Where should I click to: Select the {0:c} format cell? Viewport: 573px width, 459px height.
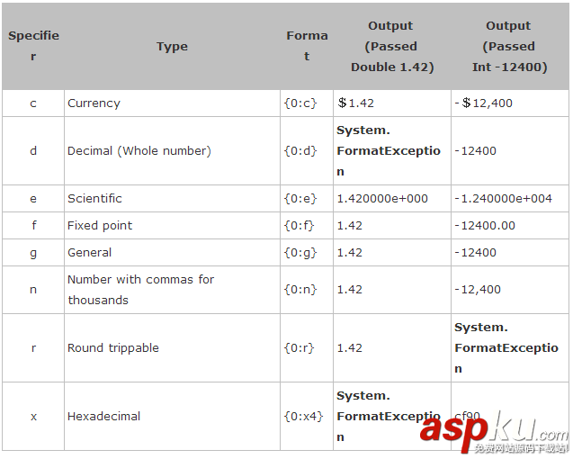[x=300, y=103]
